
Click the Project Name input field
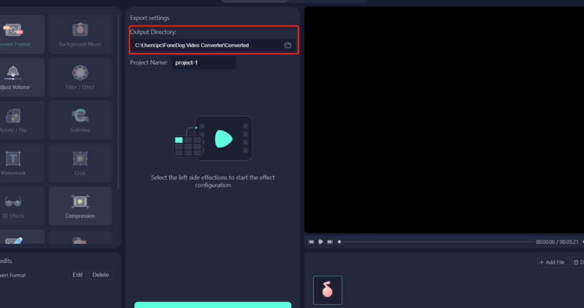pyautogui.click(x=203, y=63)
